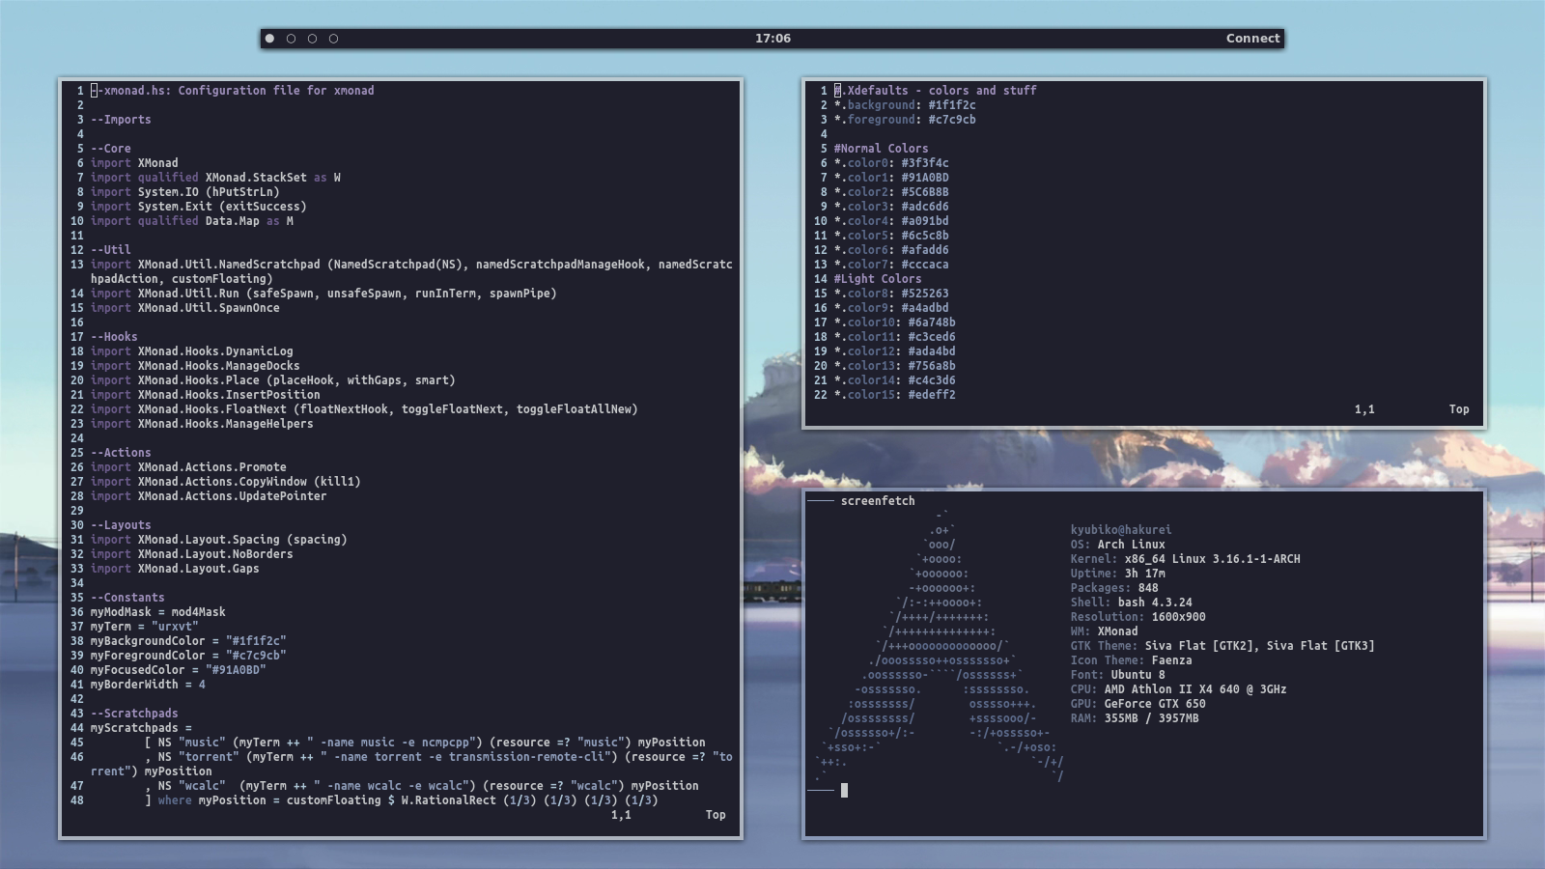Click the 'myBorderWidth = 4' line
This screenshot has width=1545, height=869.
tap(148, 685)
